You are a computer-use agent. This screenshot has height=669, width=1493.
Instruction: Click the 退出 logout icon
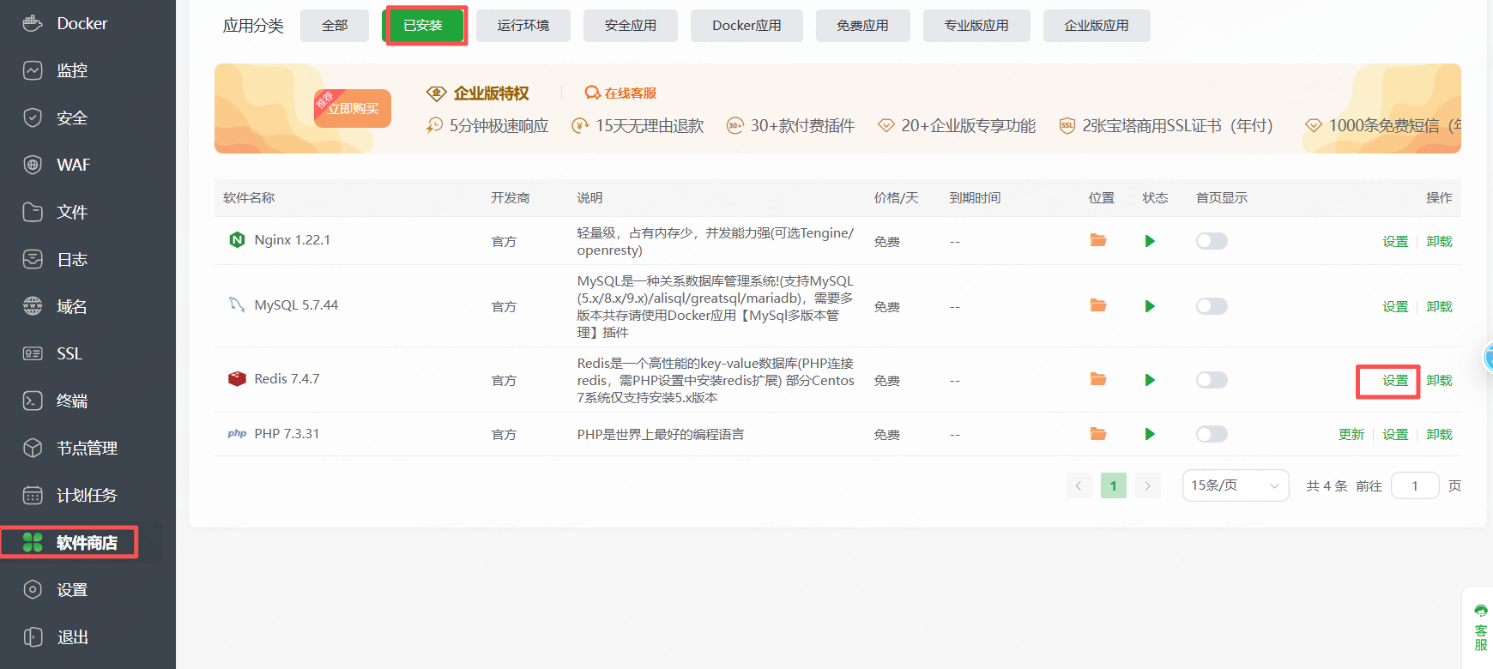33,636
